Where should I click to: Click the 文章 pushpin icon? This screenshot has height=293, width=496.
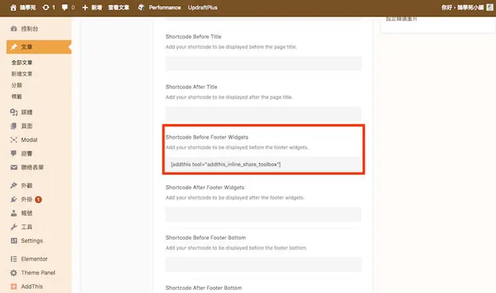[14, 47]
